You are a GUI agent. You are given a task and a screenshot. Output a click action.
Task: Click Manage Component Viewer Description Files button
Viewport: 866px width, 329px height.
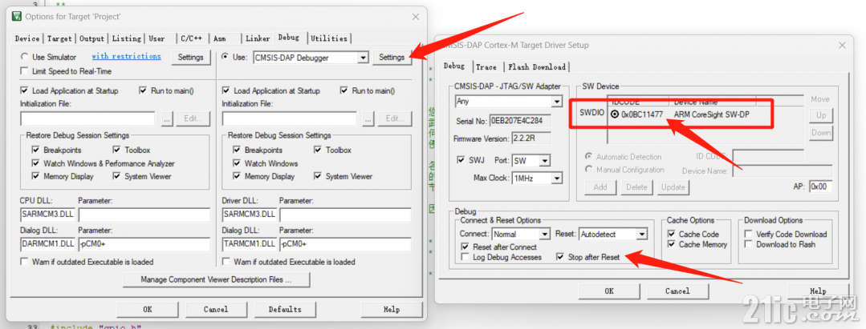coord(217,279)
